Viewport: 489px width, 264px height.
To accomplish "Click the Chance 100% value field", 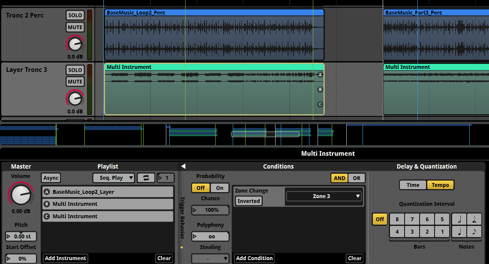I will coord(210,210).
